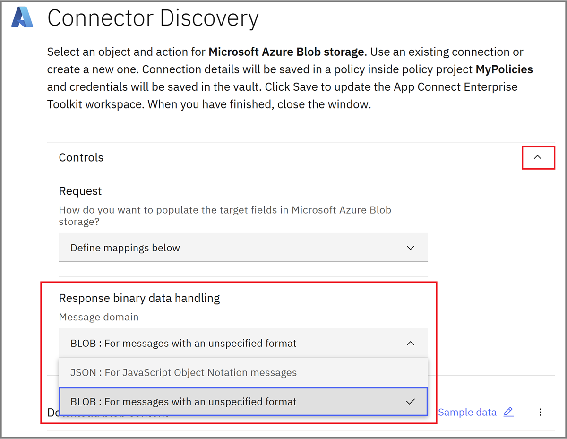
Task: Collapse the Controls section chevron
Action: coord(537,157)
